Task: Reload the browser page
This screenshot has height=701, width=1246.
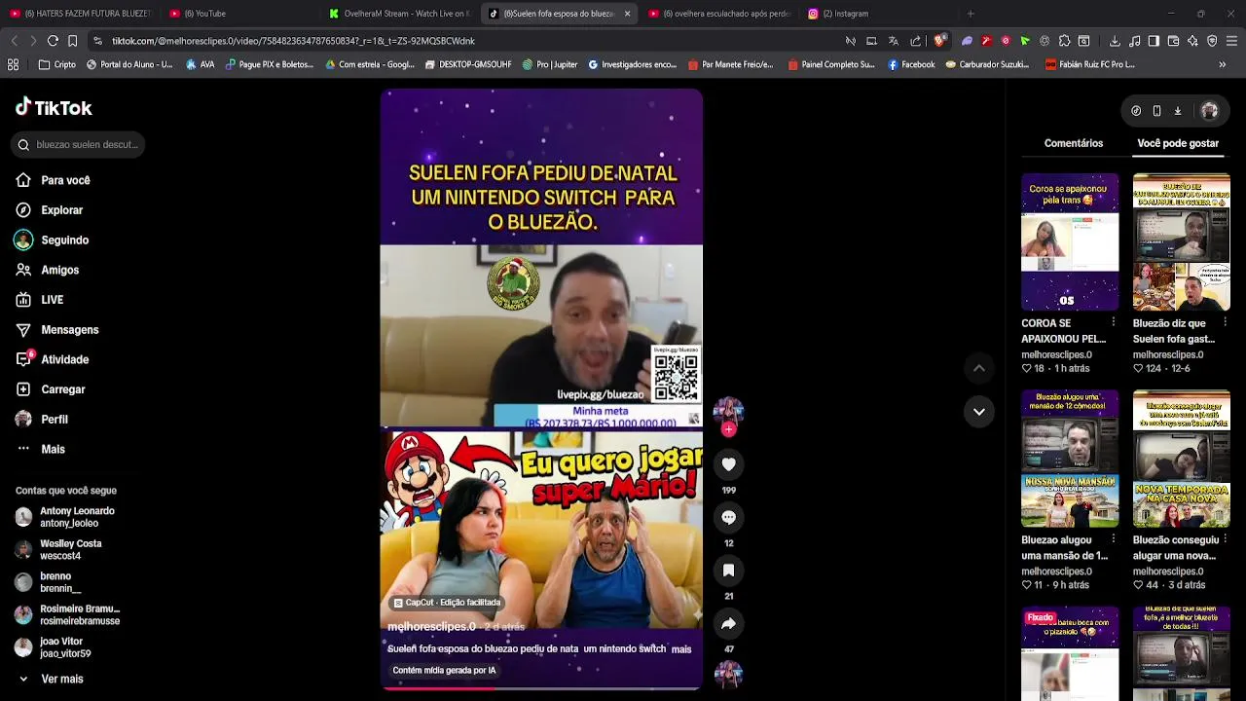Action: [53, 41]
